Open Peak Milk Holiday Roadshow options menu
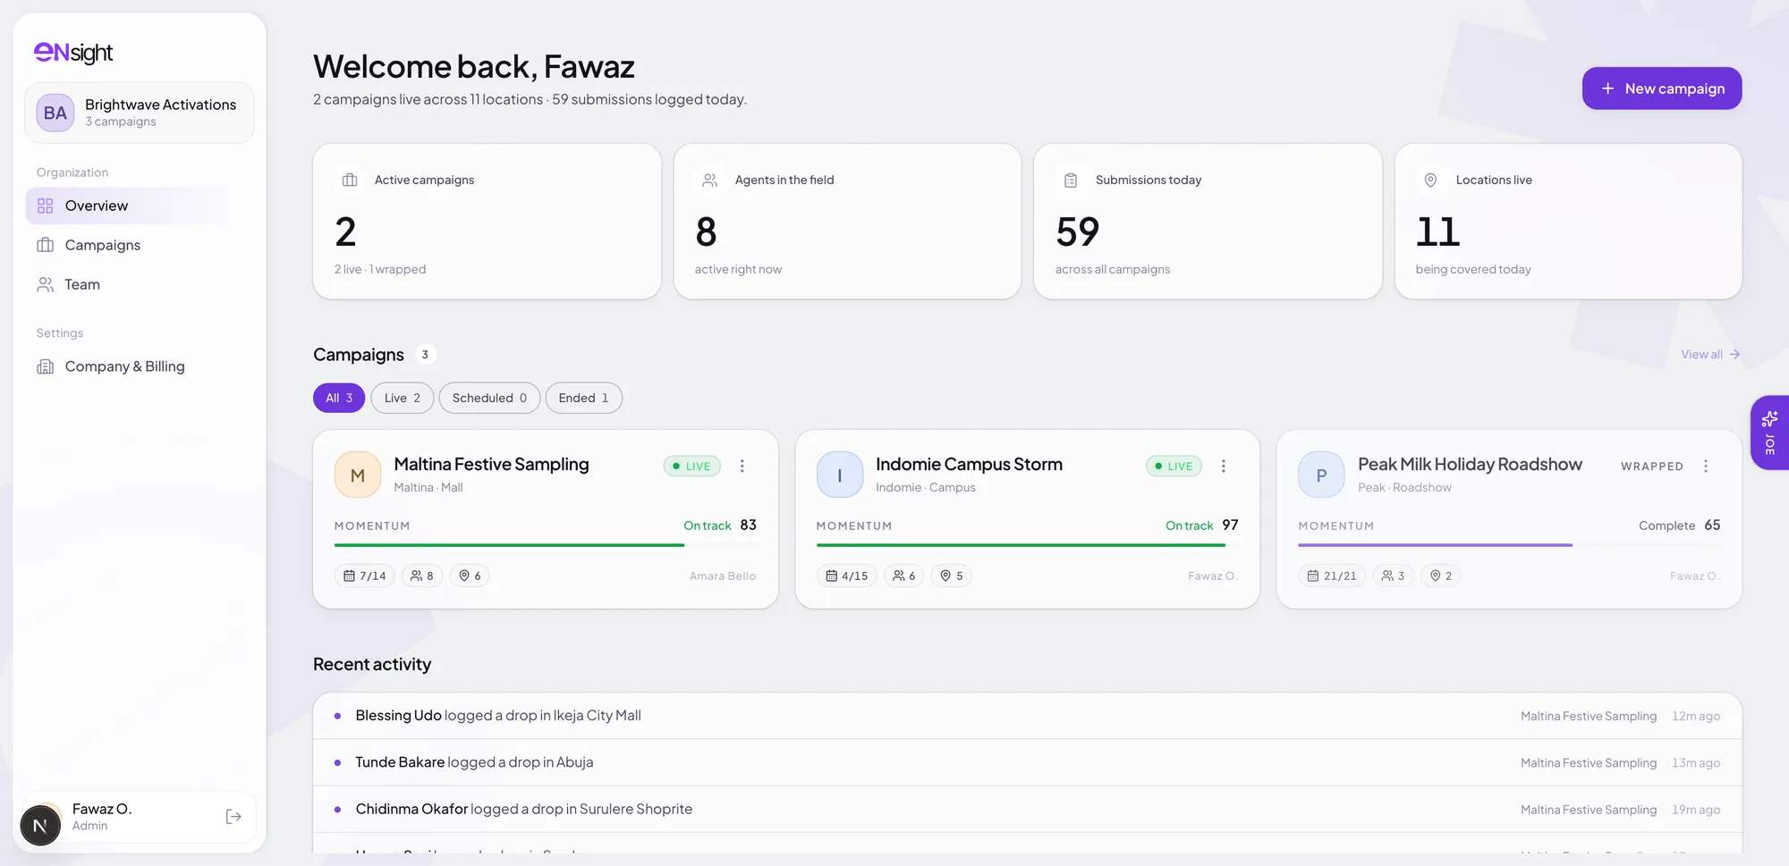The image size is (1789, 866). pyautogui.click(x=1706, y=466)
